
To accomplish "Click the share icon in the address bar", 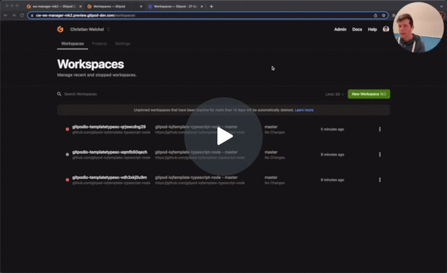I will 376,15.
